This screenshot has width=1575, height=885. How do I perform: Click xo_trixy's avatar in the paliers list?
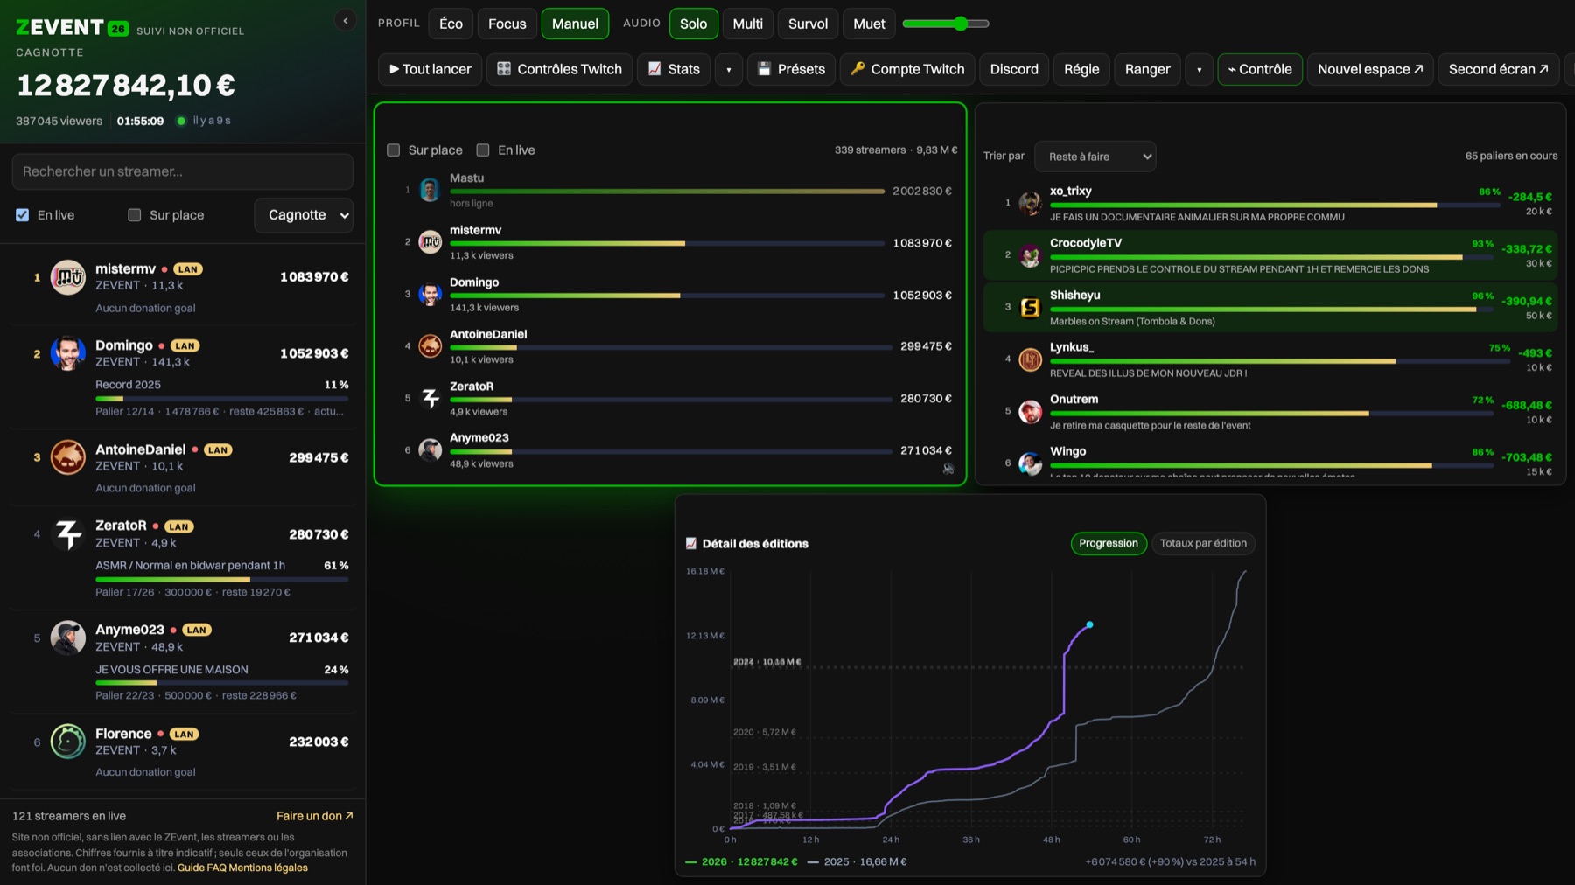pyautogui.click(x=1030, y=203)
